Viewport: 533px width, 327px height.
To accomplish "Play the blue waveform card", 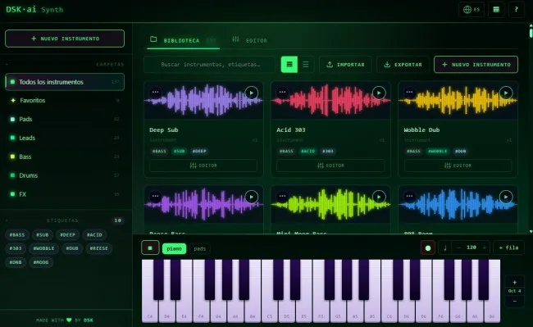I will [x=506, y=197].
